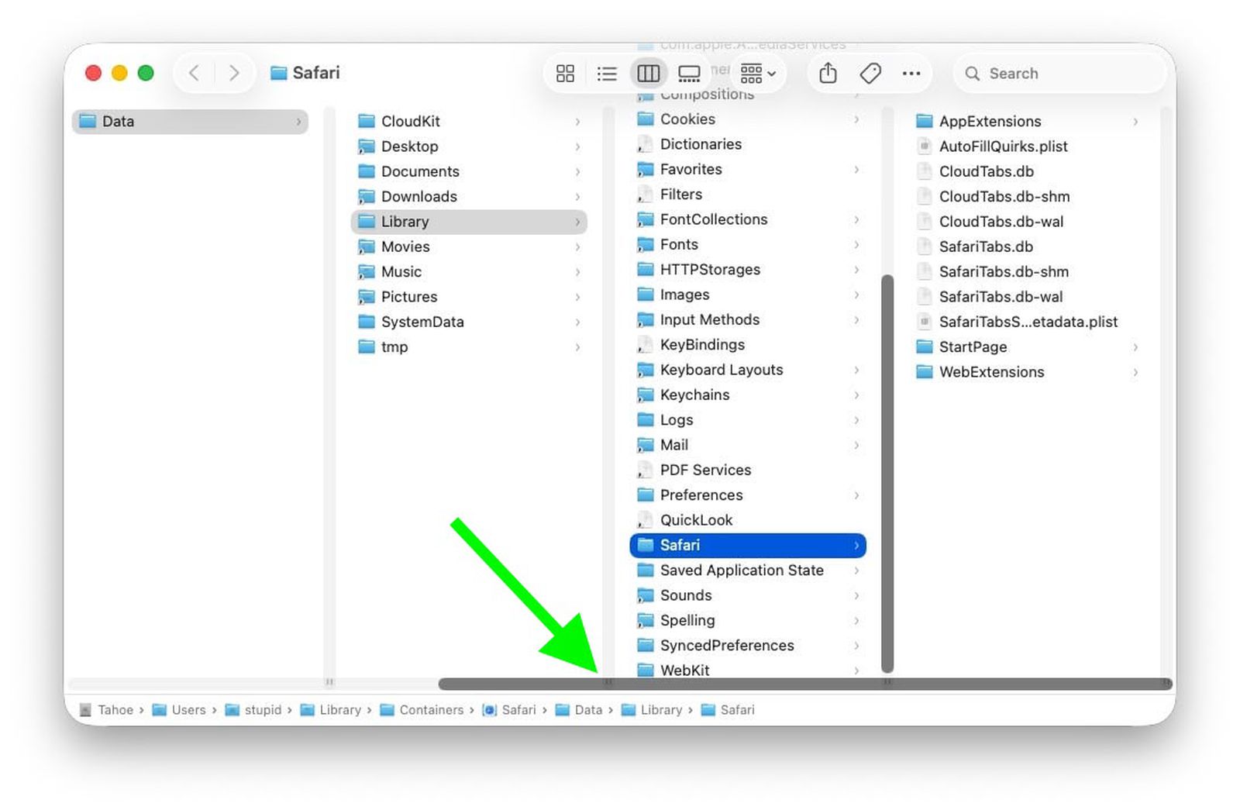Expand the StartPage folder chevron
This screenshot has height=810, width=1240.
coord(1135,347)
